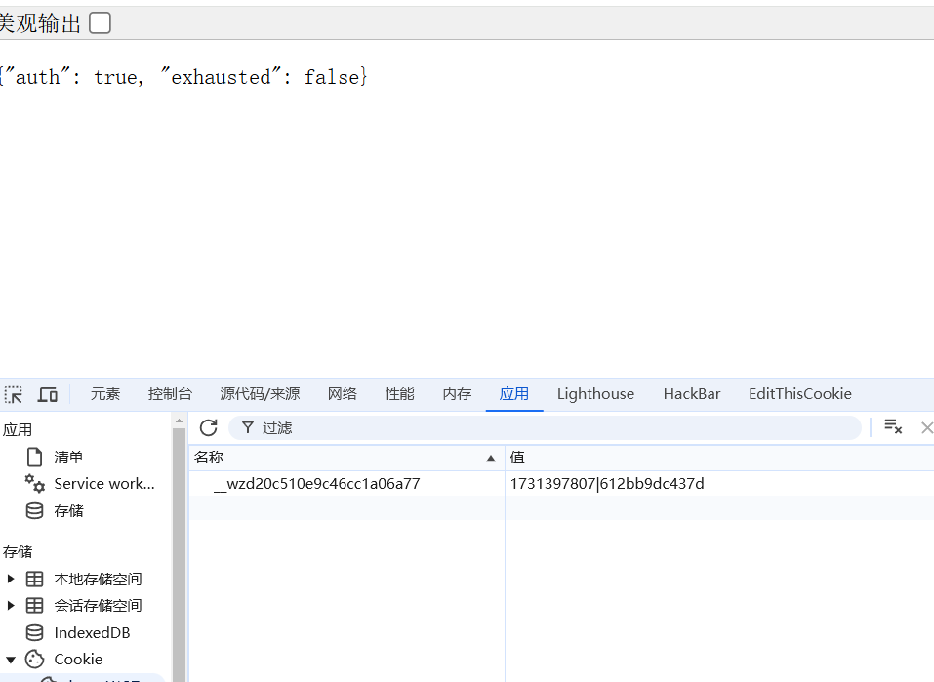Open the 存储 storage item under 应用
This screenshot has width=934, height=682.
pyautogui.click(x=68, y=510)
